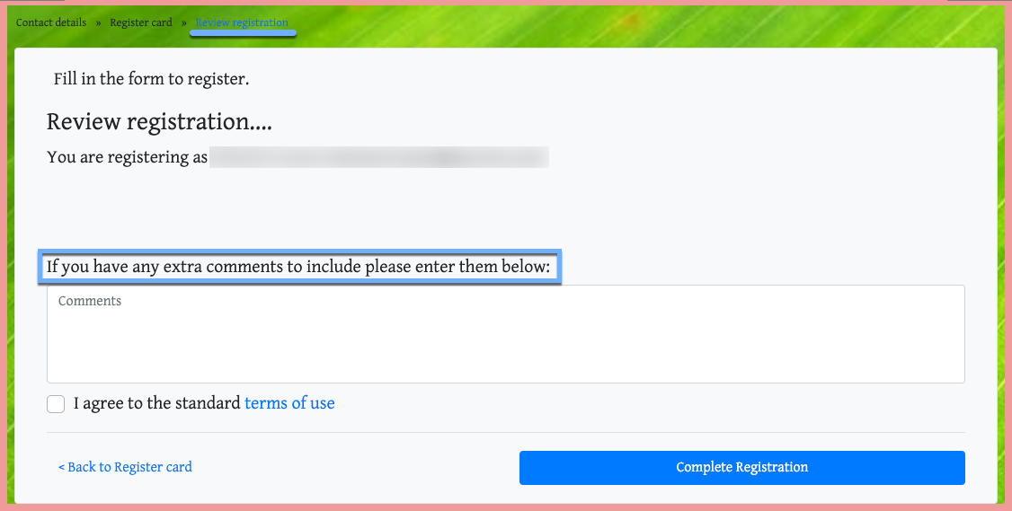Click the breadcrumb separator before Review registration
The height and width of the screenshot is (511, 1012).
(x=184, y=22)
